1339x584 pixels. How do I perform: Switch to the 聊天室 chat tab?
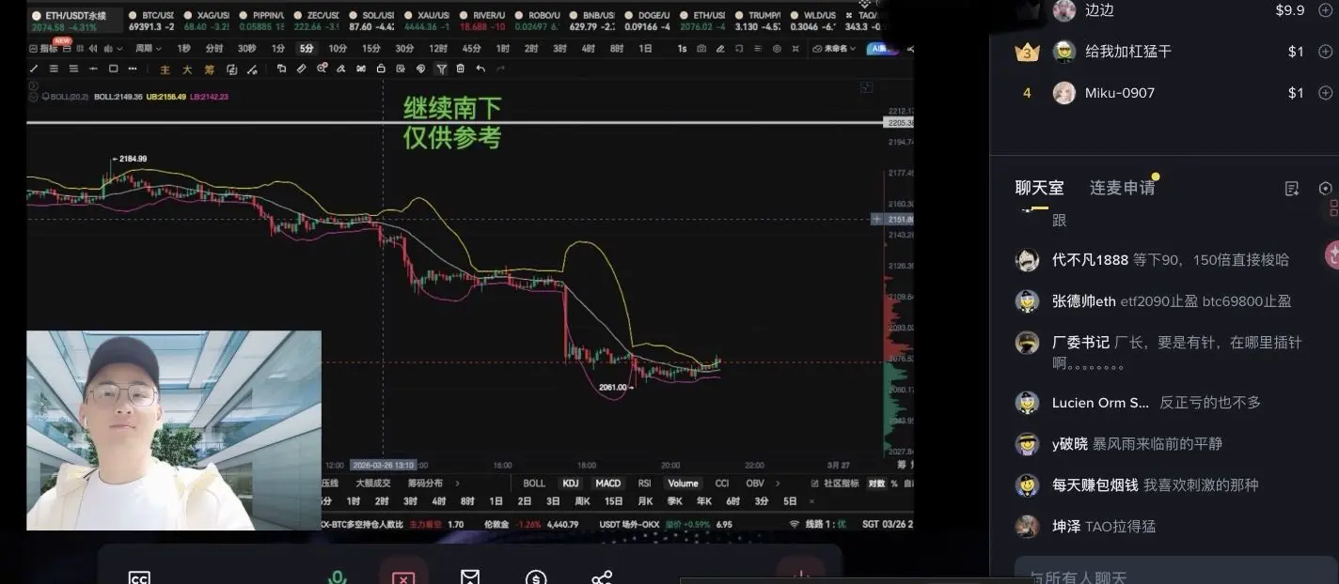(1039, 188)
